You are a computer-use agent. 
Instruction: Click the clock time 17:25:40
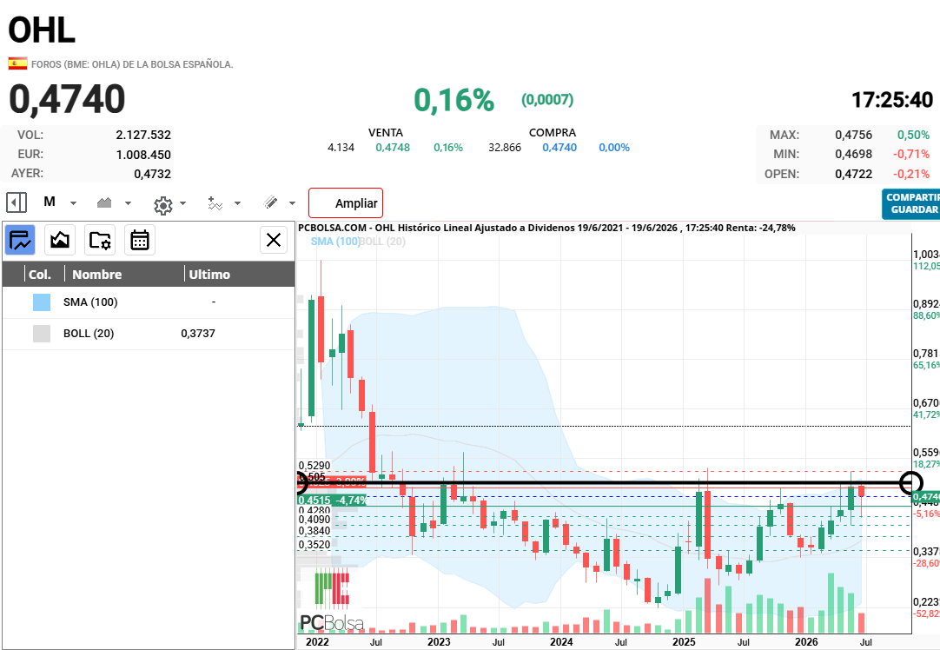(892, 100)
